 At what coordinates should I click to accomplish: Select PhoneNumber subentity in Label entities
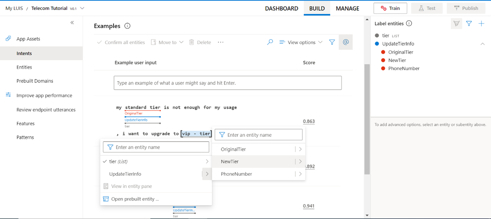click(x=403, y=68)
